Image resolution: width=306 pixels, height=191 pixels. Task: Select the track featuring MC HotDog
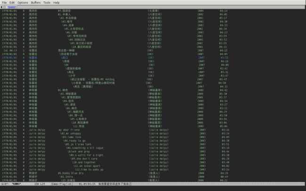pos(92,80)
